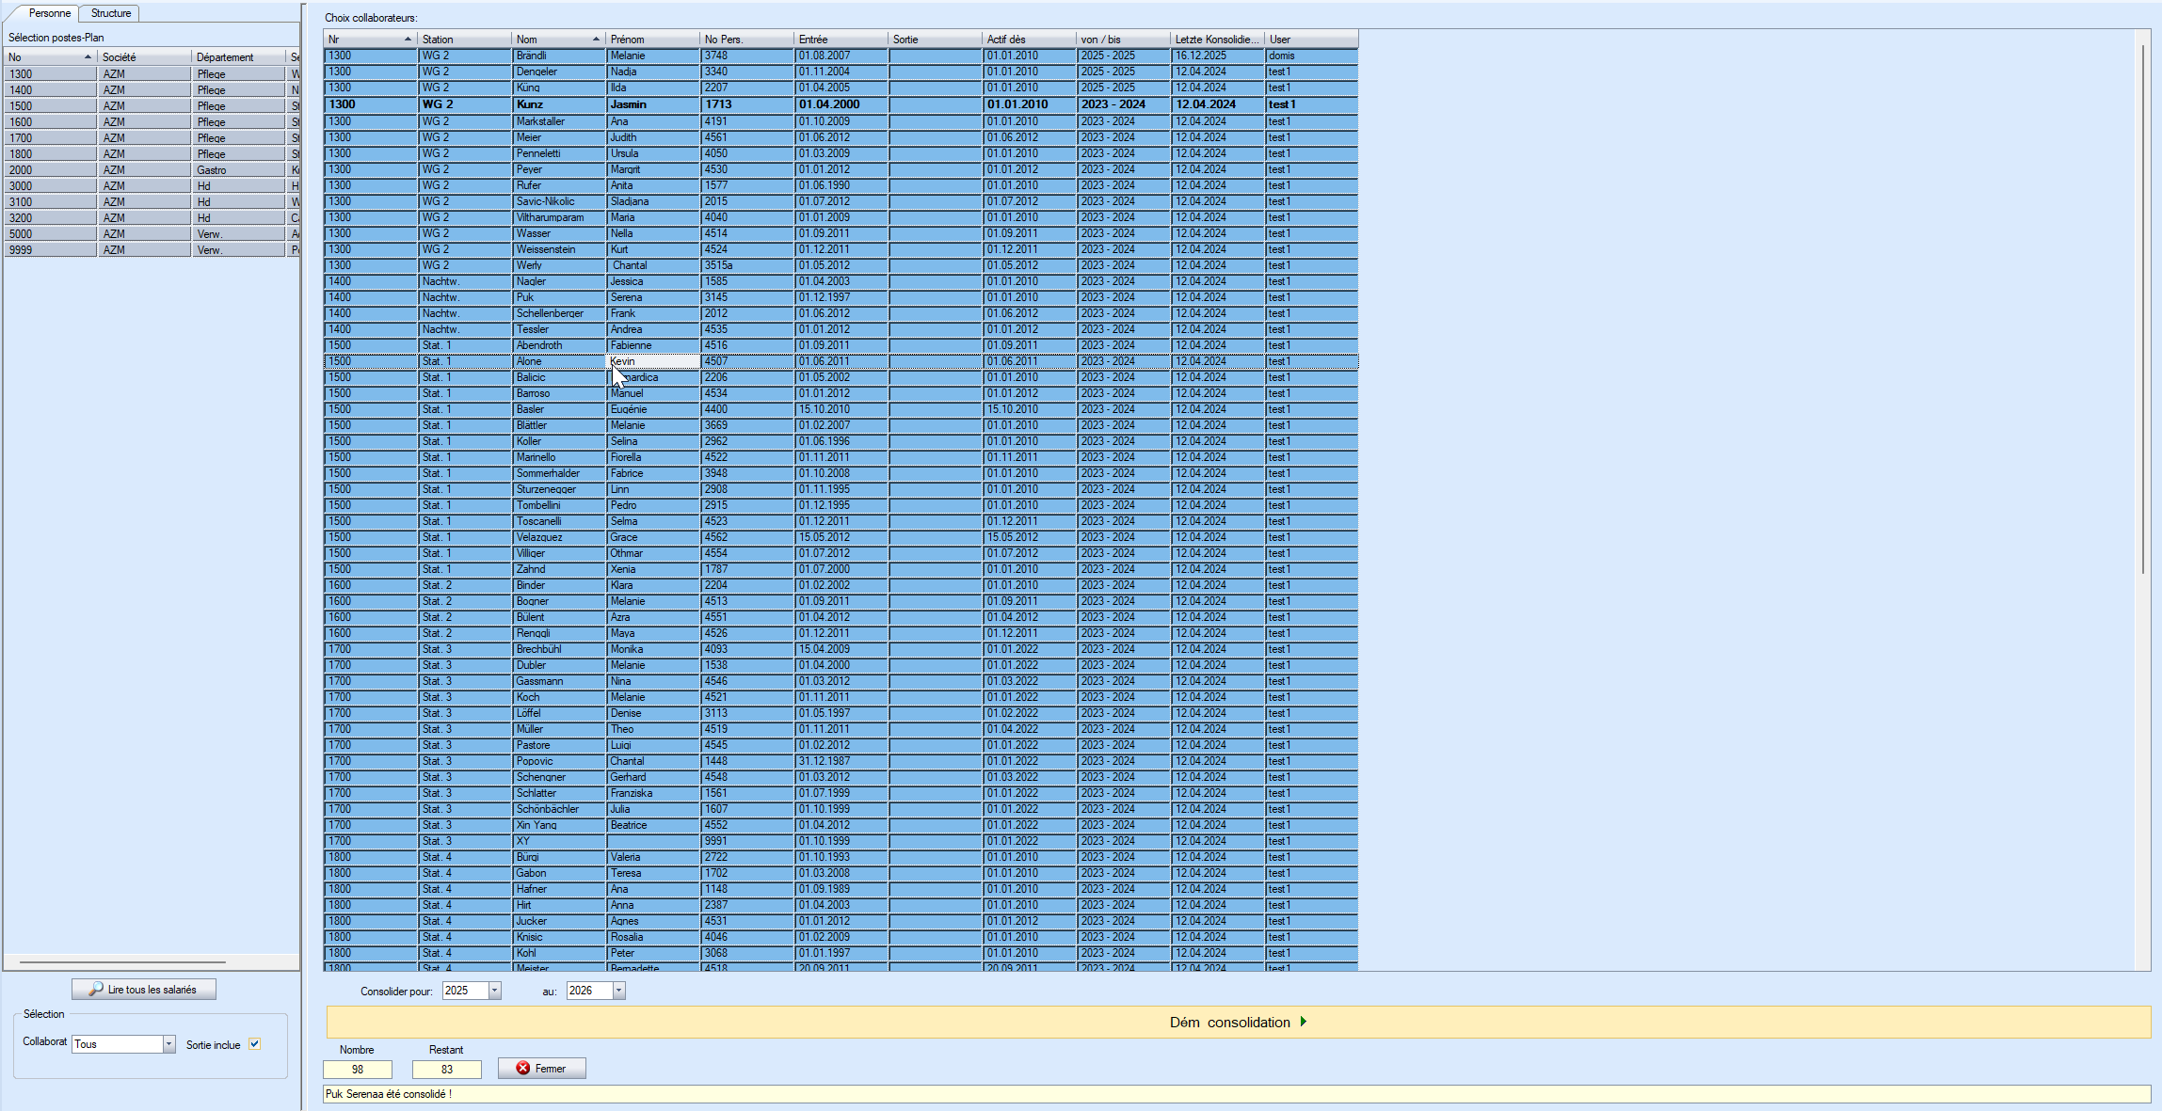Click the horizontal scrollbar under postes-Plan list

point(122,962)
